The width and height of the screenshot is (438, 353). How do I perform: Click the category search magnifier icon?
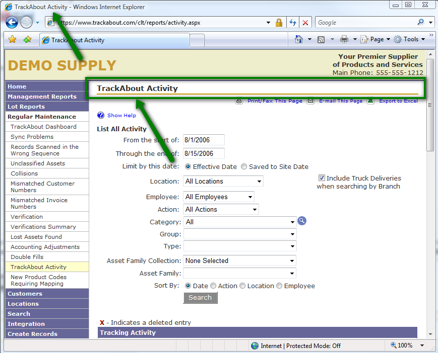click(x=302, y=221)
